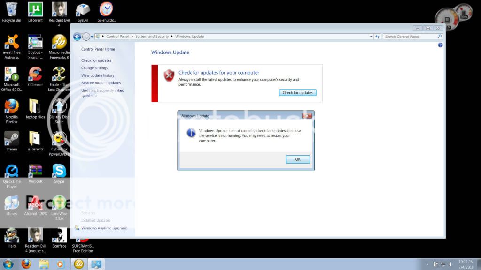Open View update history link
The image size is (481, 270).
(98, 75)
